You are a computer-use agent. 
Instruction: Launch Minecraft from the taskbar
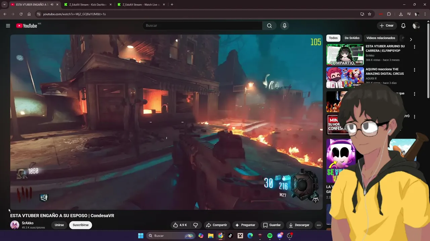point(240,236)
